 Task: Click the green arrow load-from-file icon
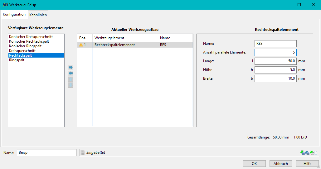tap(302, 153)
